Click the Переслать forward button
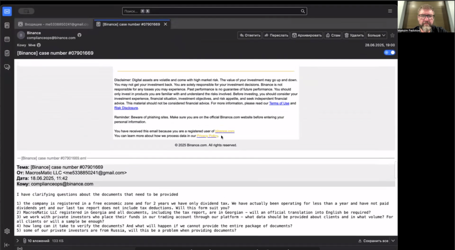The width and height of the screenshot is (455, 250). [x=276, y=35]
